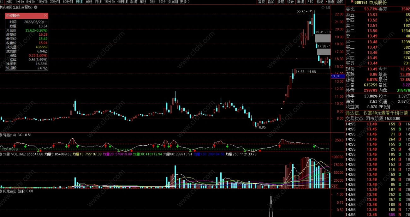Select the 5秒 period tab
Screen dimensions: 410x217
pos(152,2)
